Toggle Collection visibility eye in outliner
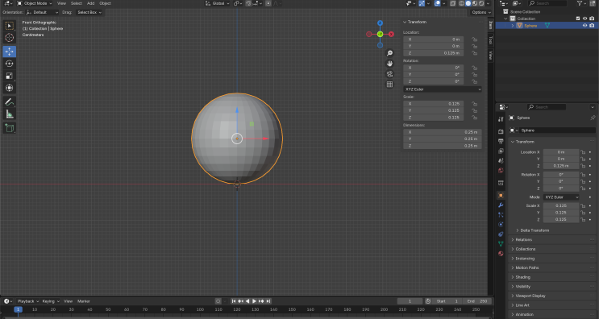The image size is (599, 319). tap(584, 19)
